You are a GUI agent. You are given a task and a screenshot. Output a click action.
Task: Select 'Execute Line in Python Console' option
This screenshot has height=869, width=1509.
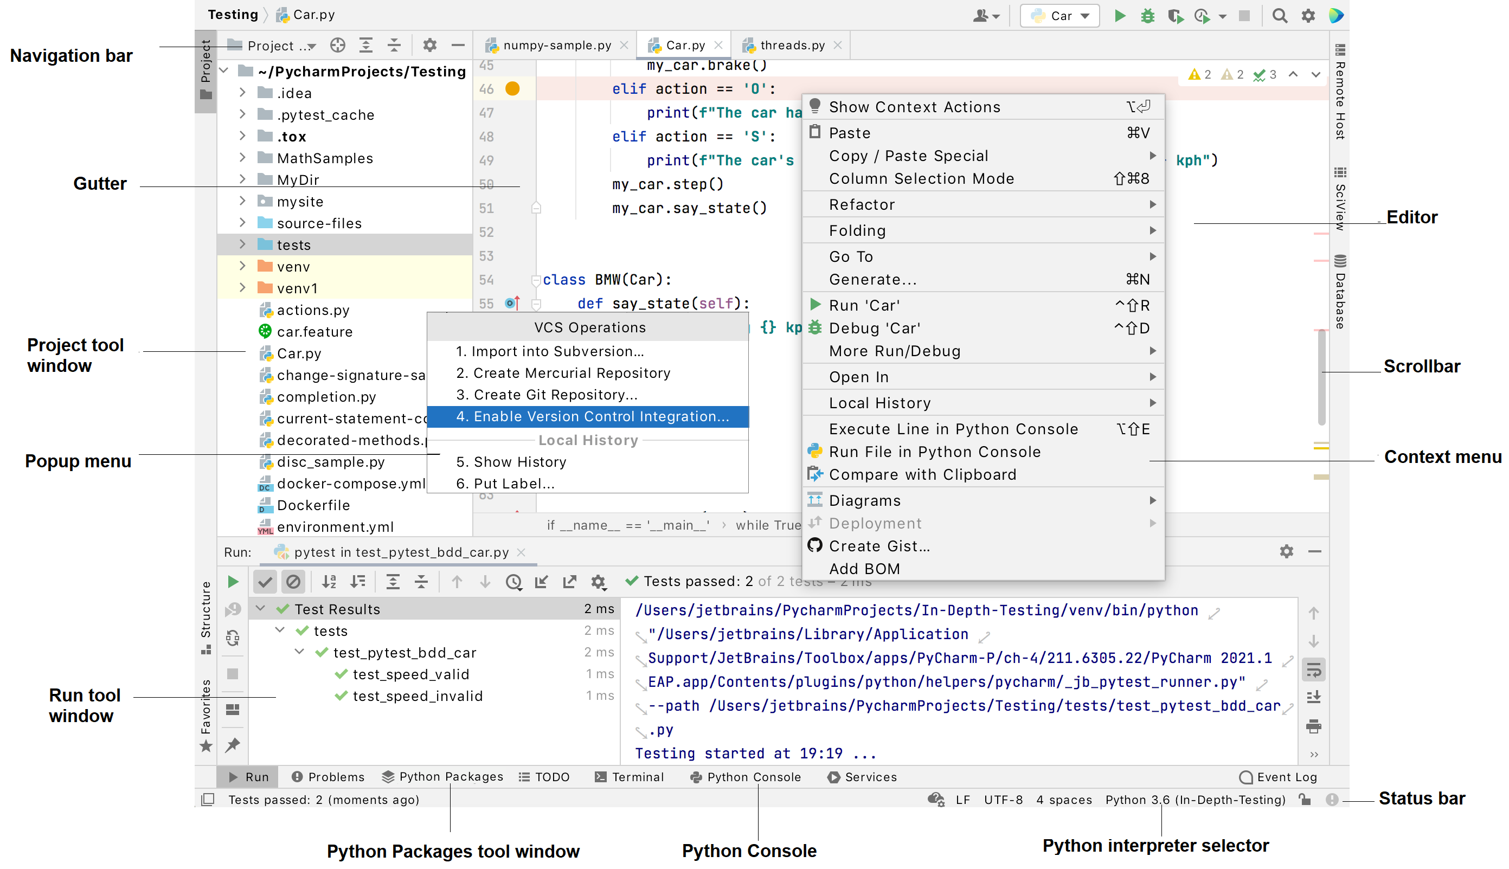[953, 428]
